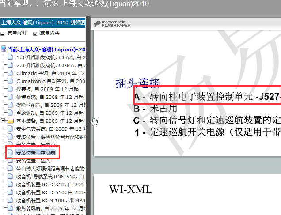Open 便捷系统 document entry

point(50,97)
